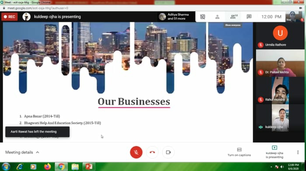Click the REC recording indicator
The height and width of the screenshot is (171, 306).
(9, 17)
